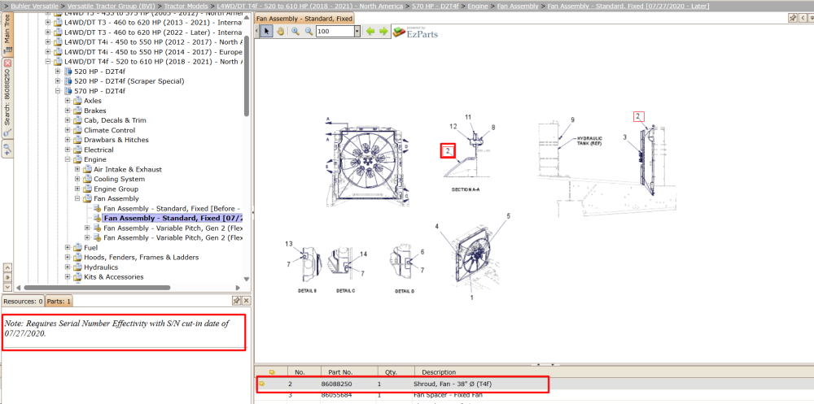Image resolution: width=814 pixels, height=404 pixels.
Task: Click the Brakes folder icon
Action: coord(78,111)
